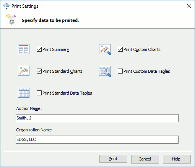Click the Print Custom Charts label text
Screen dimensions: 195x167
coord(142,49)
